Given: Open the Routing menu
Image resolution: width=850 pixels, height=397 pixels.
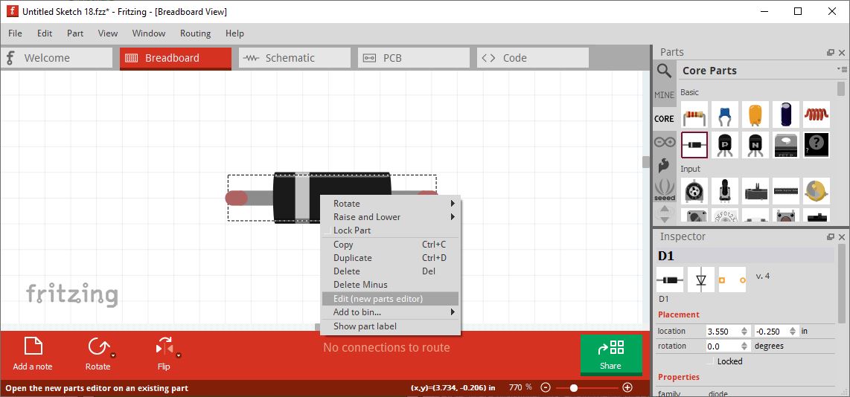Looking at the screenshot, I should [195, 33].
